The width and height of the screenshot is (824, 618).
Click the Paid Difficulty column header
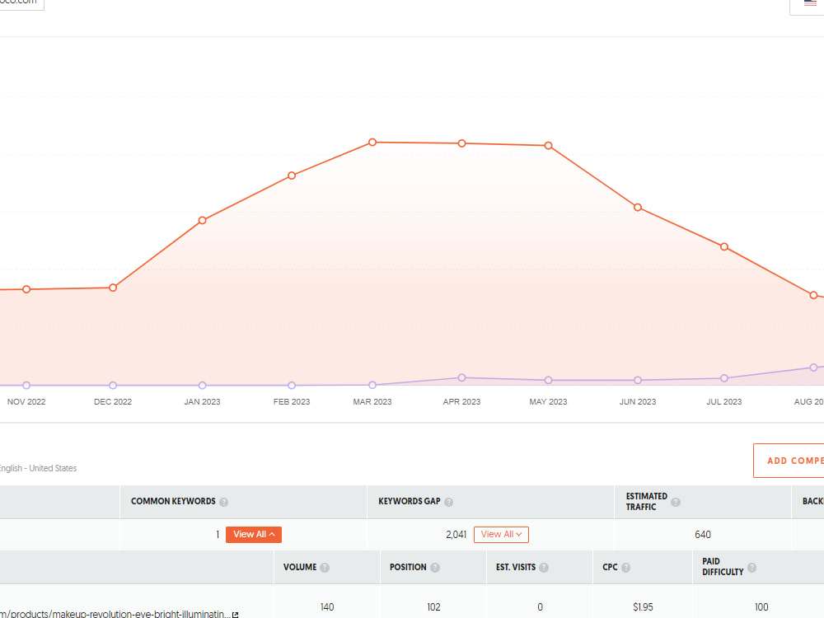723,567
